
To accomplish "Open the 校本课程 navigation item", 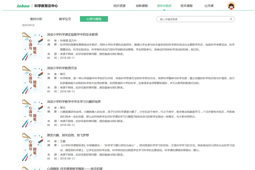I will pyautogui.click(x=186, y=6).
